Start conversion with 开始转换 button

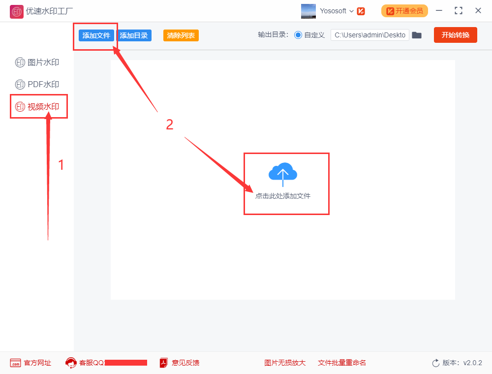click(455, 35)
